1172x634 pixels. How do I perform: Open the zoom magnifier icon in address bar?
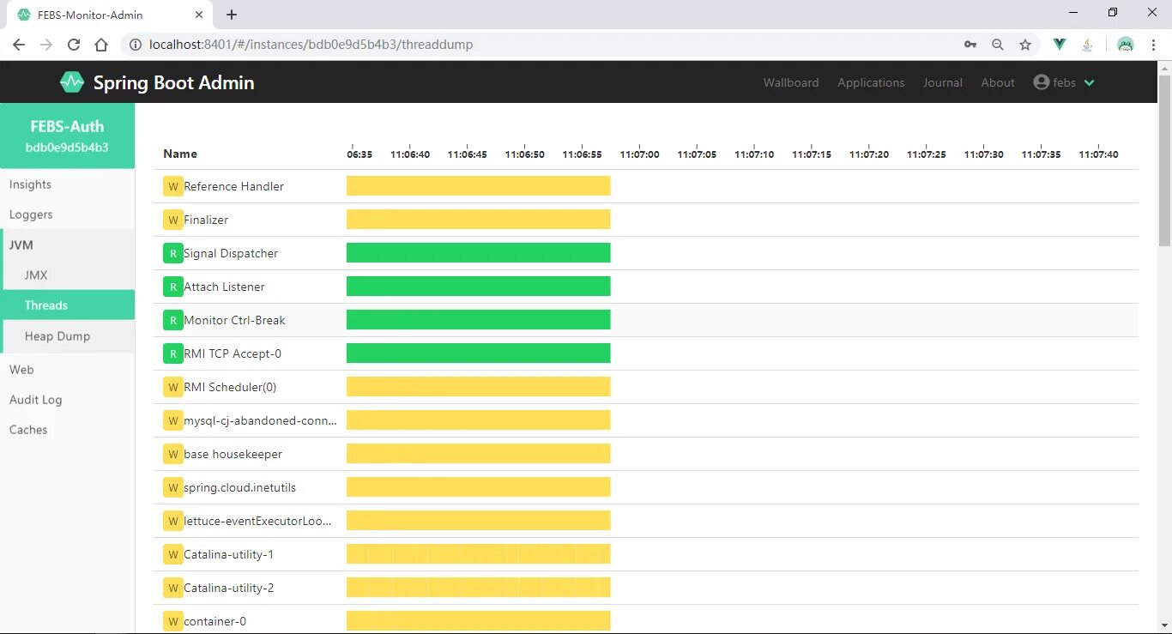click(x=998, y=45)
